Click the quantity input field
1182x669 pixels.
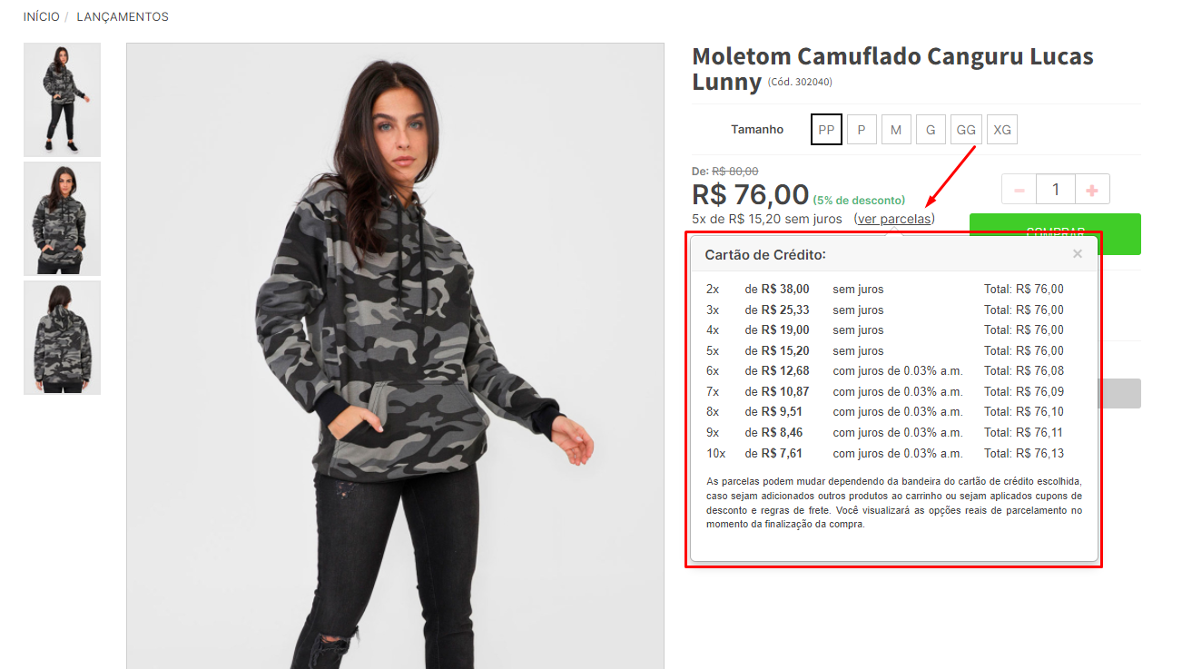click(1055, 190)
